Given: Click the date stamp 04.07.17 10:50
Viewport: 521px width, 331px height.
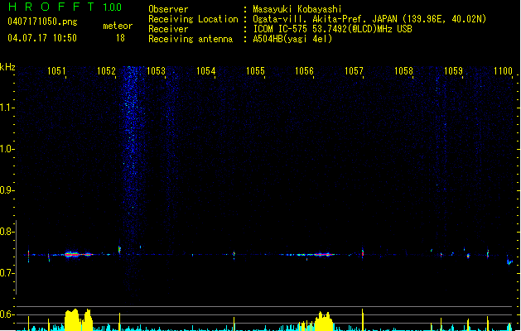Looking at the screenshot, I should pos(42,38).
